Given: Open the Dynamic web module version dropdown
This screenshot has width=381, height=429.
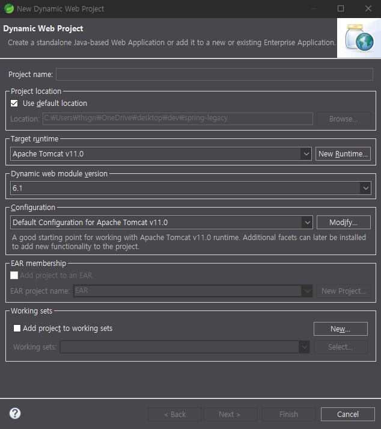Looking at the screenshot, I should [365, 188].
